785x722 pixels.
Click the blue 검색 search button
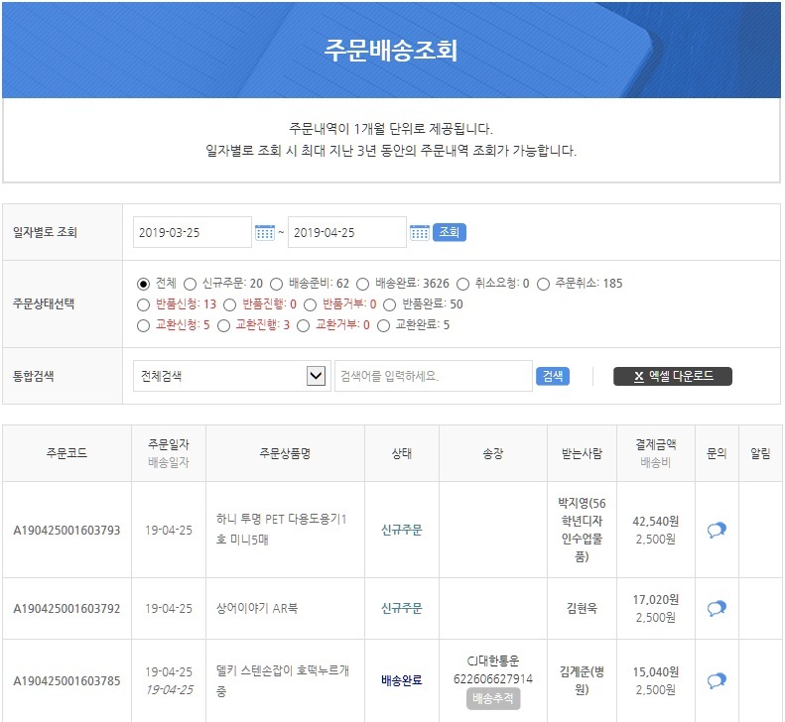(x=553, y=376)
